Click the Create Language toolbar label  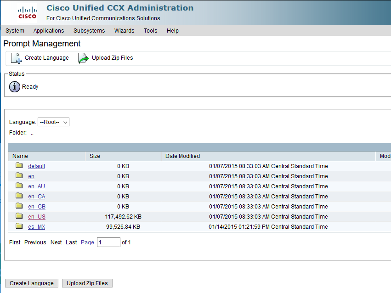point(46,58)
